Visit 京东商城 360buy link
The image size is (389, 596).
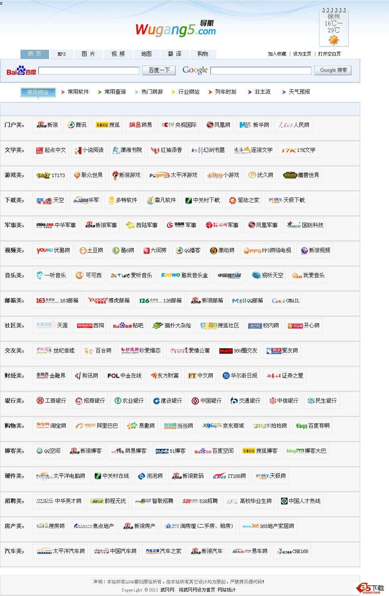[223, 426]
